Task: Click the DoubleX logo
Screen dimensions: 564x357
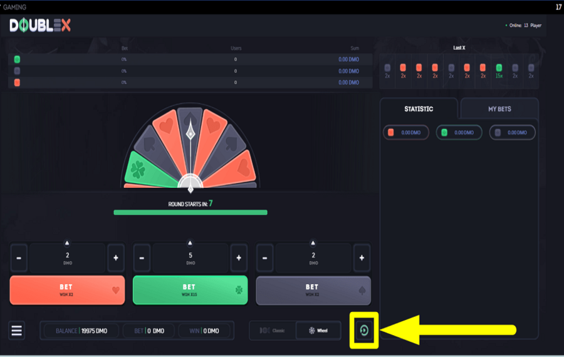Action: click(40, 26)
